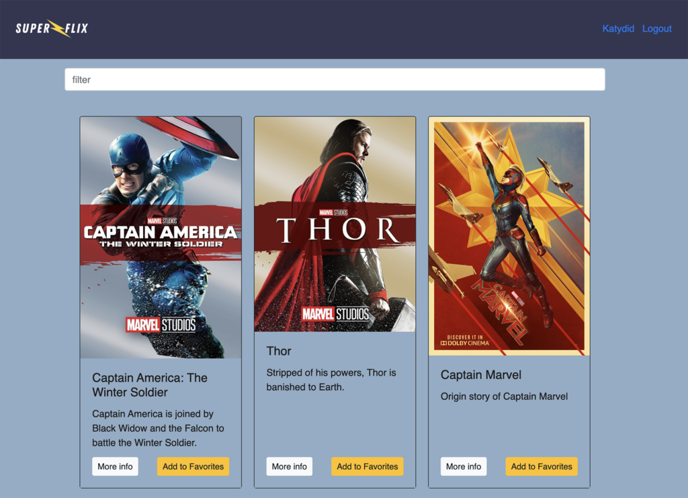Open the Katydid profile link
Viewport: 688px width, 498px height.
[618, 28]
